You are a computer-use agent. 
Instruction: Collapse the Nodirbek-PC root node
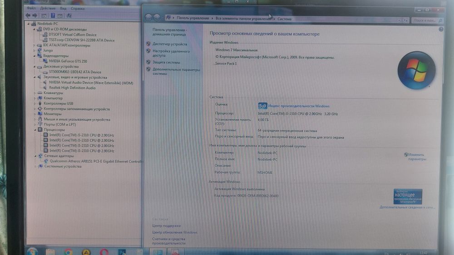[x=28, y=24]
